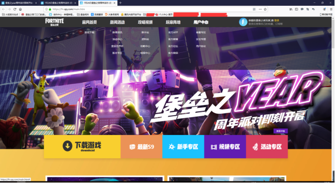Switch to the first browser tab

19,3
